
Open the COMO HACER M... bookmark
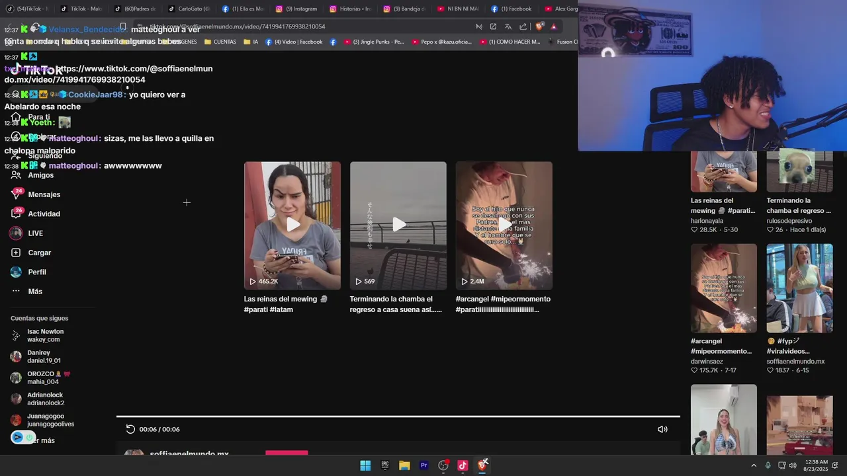click(509, 42)
